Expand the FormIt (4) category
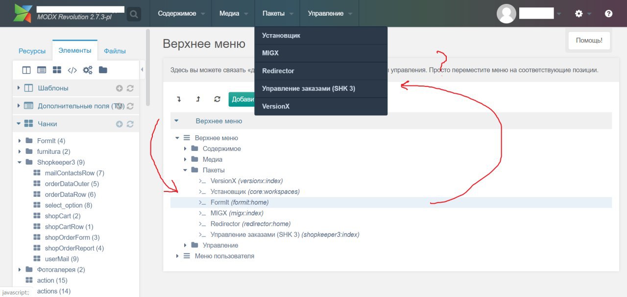The width and height of the screenshot is (627, 297). [x=19, y=141]
